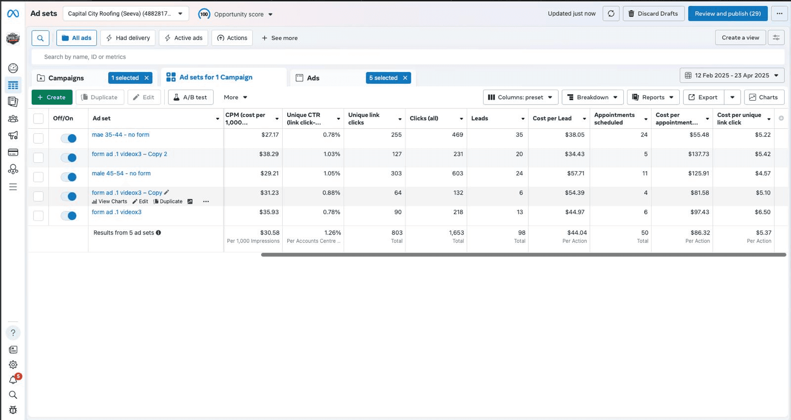Image resolution: width=791 pixels, height=420 pixels.
Task: Expand the Columns: preset dropdown
Action: (521, 97)
